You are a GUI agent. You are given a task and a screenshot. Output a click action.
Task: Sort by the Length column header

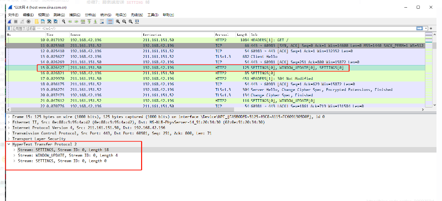point(243,35)
